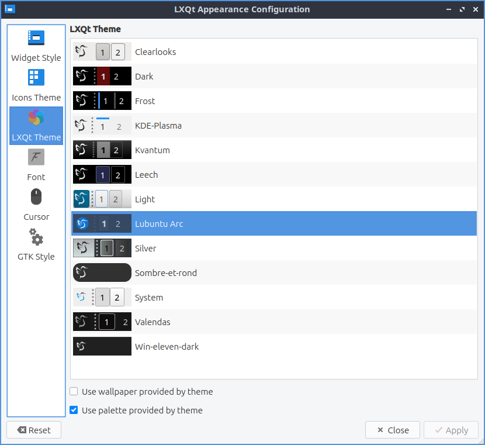Viewport: 485px width, 445px height.
Task: Pick the Kvantum theme
Action: (152, 150)
